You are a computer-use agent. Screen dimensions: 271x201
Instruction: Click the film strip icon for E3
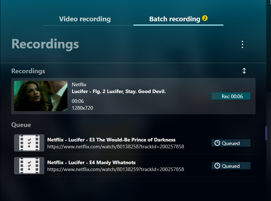click(x=29, y=143)
